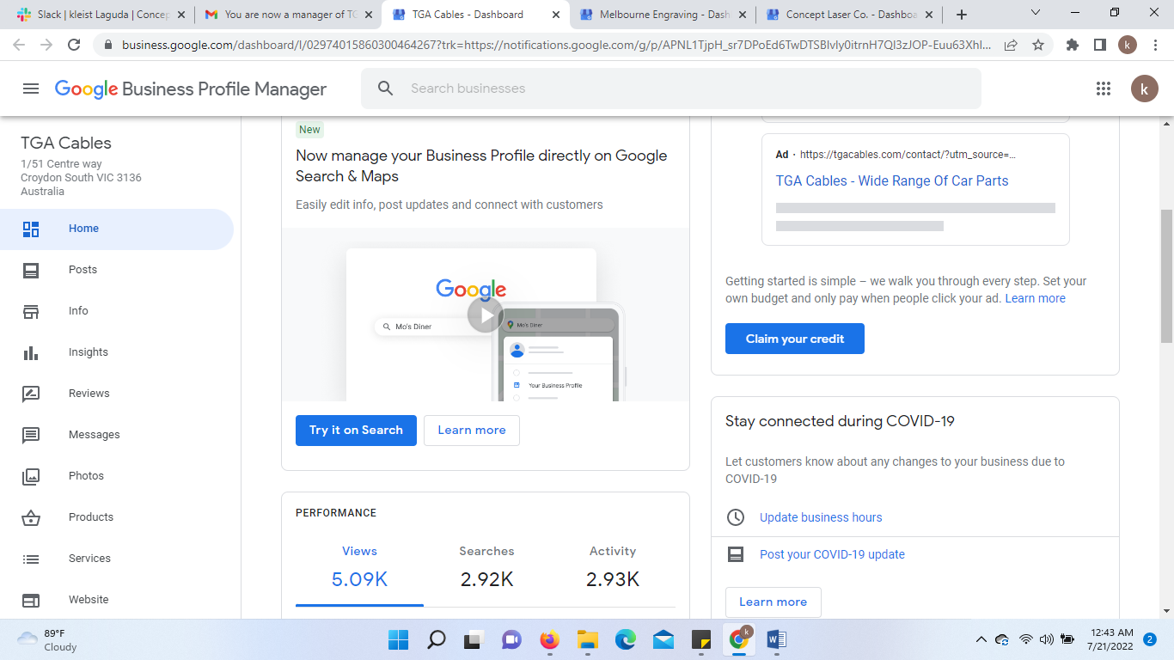The width and height of the screenshot is (1174, 660).
Task: Close the TGA Cables dashboard tab
Action: coord(555,15)
